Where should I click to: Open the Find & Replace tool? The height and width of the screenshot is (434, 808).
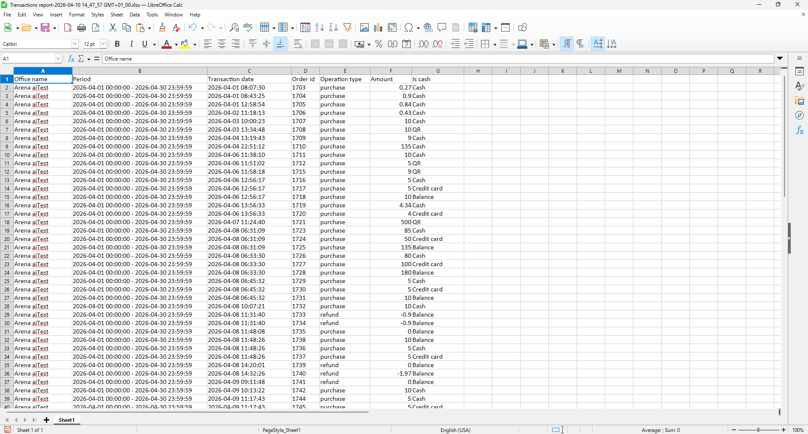234,28
